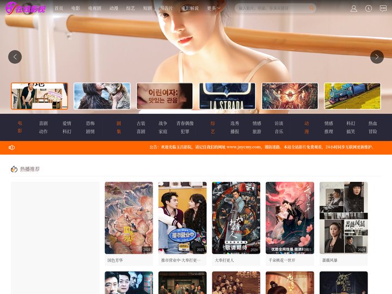The image size is (392, 294).
Task: Open the 国色芳华 poster
Action: pos(128,218)
